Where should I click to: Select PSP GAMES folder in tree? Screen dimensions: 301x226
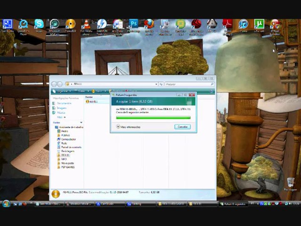66,167
